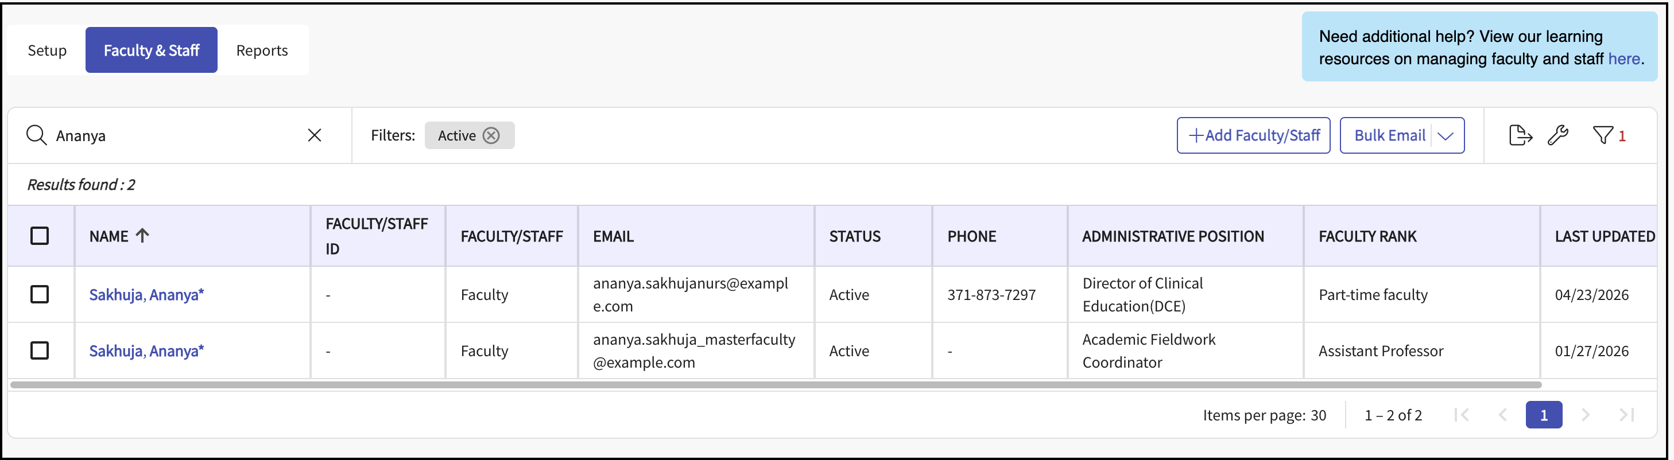
Task: Open the learning resources 'here' link
Action: click(1624, 59)
